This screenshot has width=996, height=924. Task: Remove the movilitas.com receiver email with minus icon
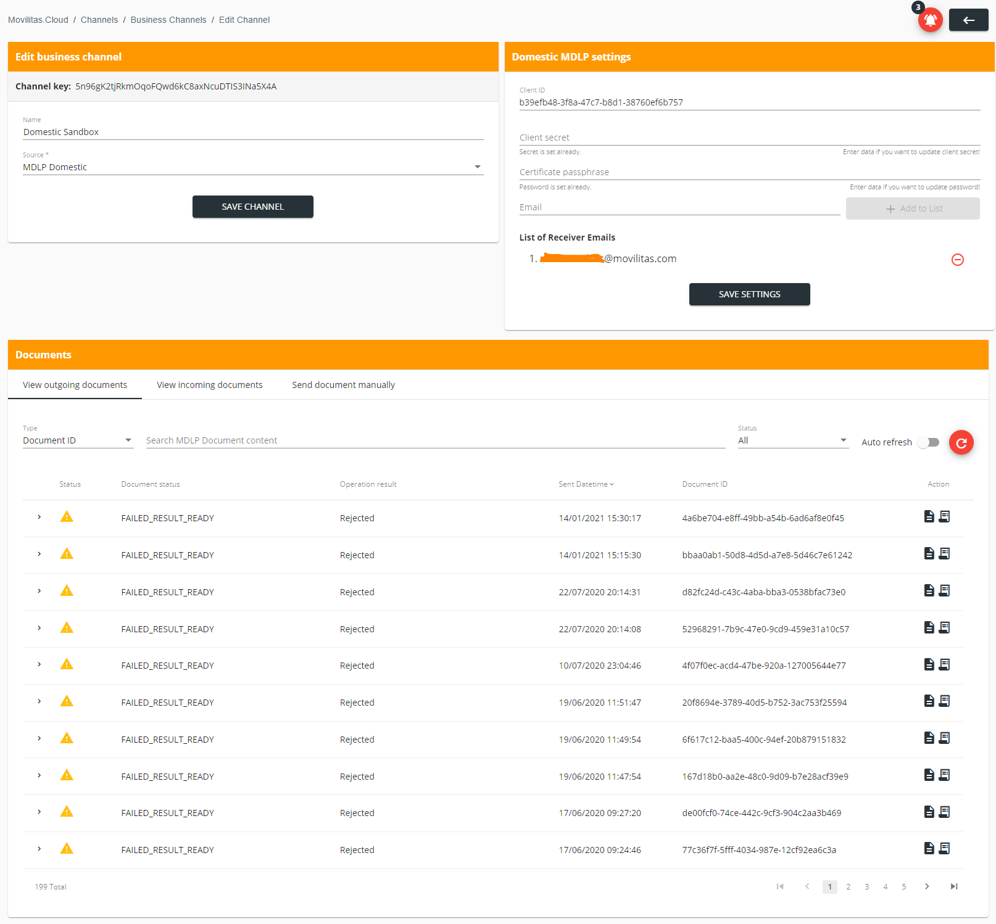957,260
